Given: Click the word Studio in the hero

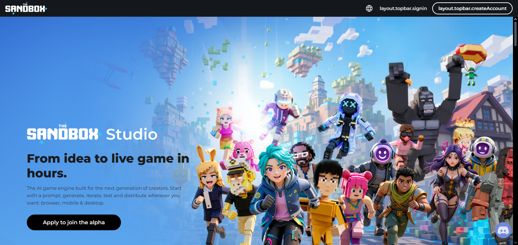Looking at the screenshot, I should 132,135.
